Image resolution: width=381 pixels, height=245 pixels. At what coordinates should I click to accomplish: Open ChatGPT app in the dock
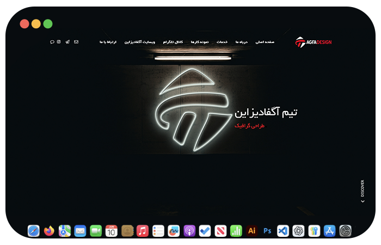[x=298, y=231]
